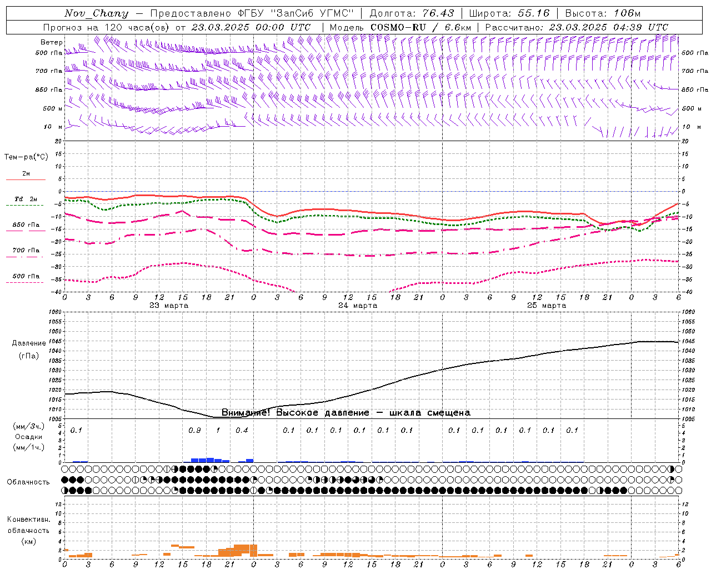The height and width of the screenshot is (569, 711).
Task: Click the Осадки precipitation label
Action: [x=29, y=437]
